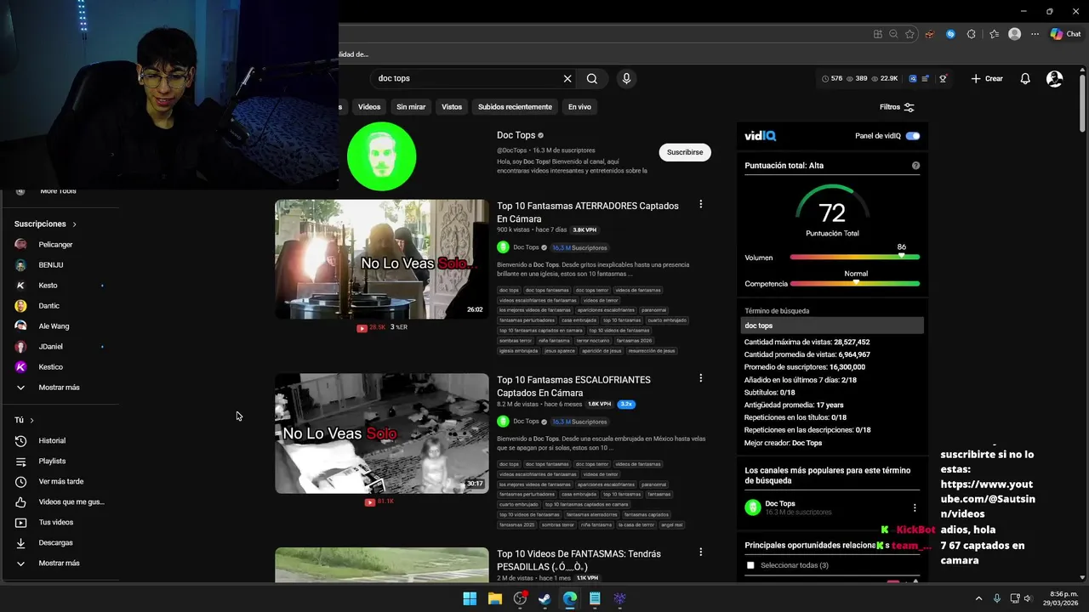Toggle the Panel de vidIQ switch
Viewport: 1089px width, 612px height.
pyautogui.click(x=913, y=136)
